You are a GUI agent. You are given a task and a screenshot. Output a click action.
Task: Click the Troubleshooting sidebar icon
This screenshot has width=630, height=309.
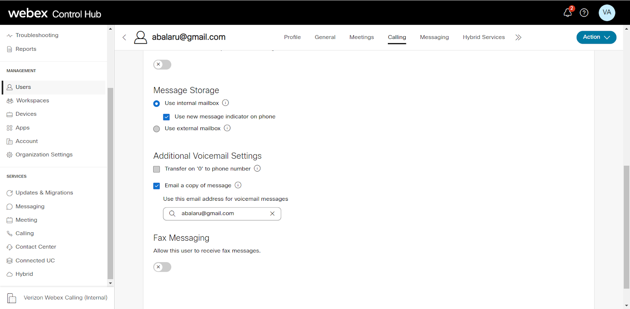tap(9, 35)
